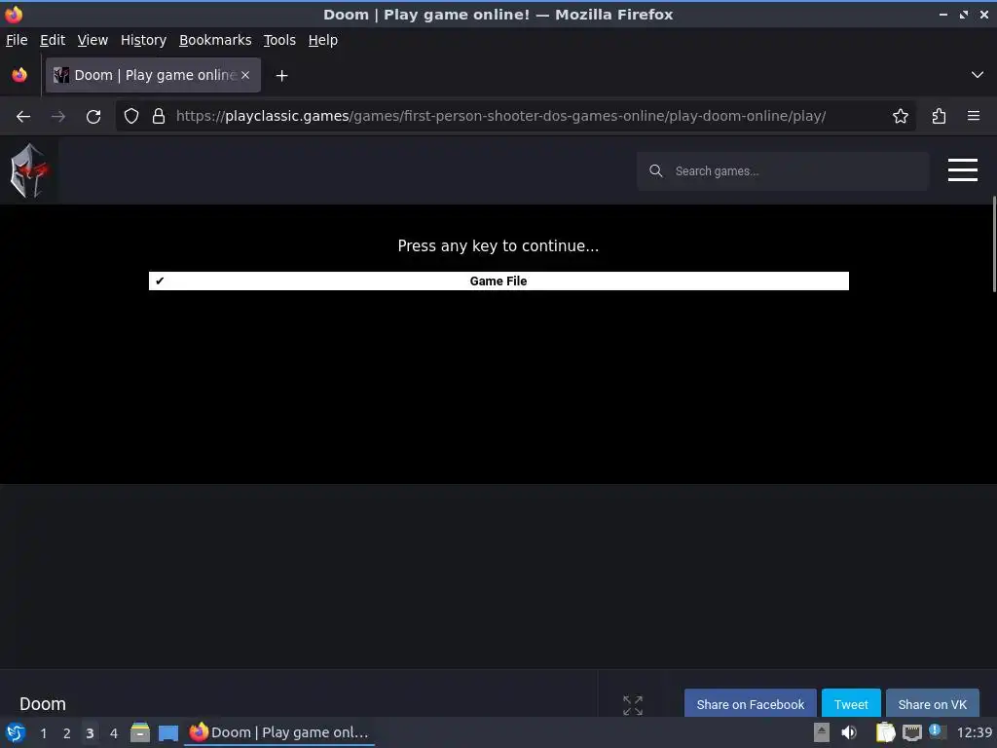Image resolution: width=997 pixels, height=748 pixels.
Task: Open the file manager taskbar icon
Action: tap(140, 732)
